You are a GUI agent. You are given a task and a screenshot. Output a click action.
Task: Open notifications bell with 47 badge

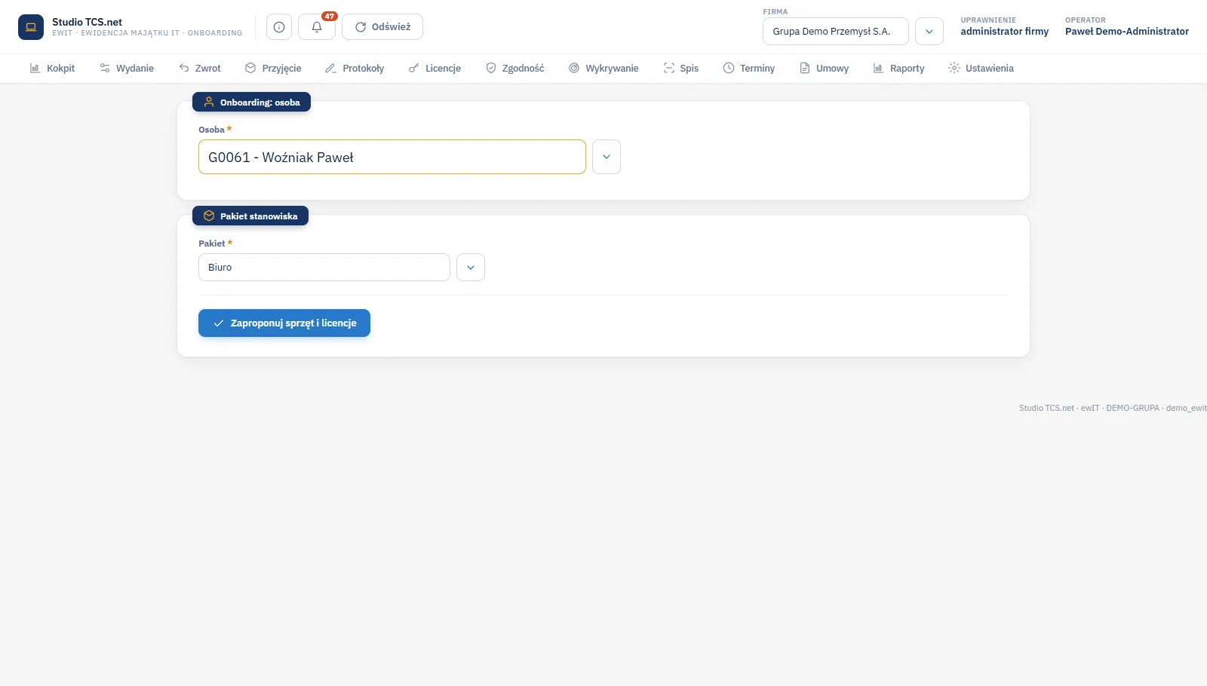[x=317, y=27]
